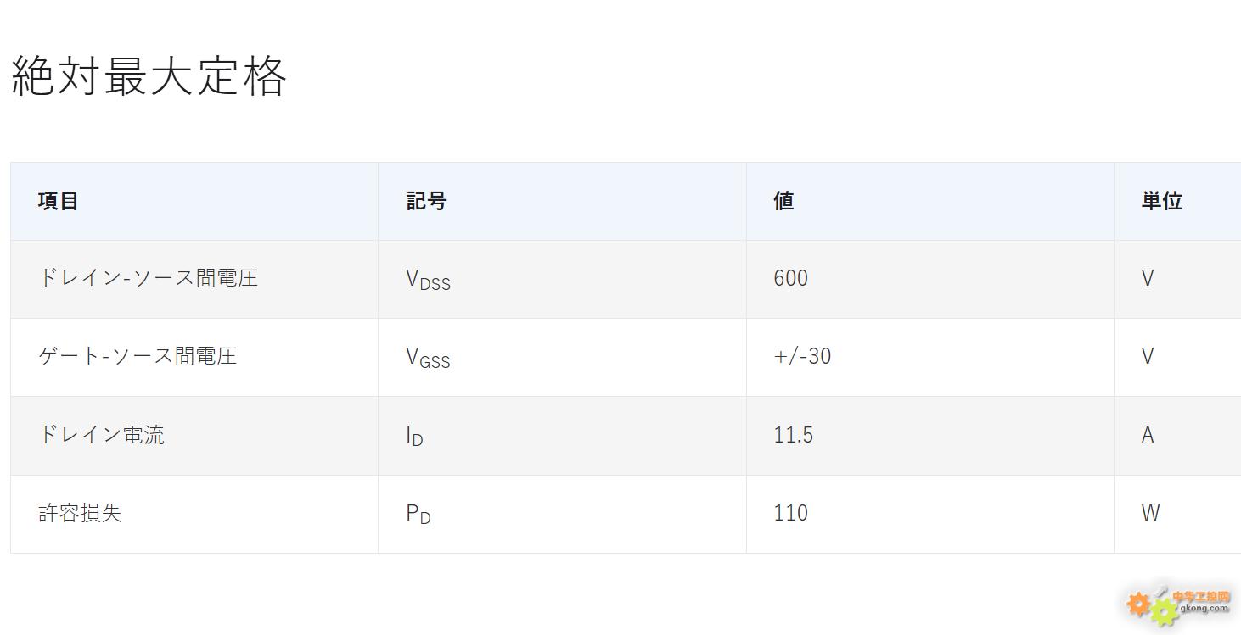Click the gkong.com gear logo watermark
The height and width of the screenshot is (635, 1241).
(x=1178, y=603)
